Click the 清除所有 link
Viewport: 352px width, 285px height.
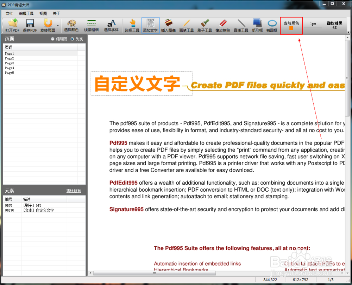click(74, 191)
